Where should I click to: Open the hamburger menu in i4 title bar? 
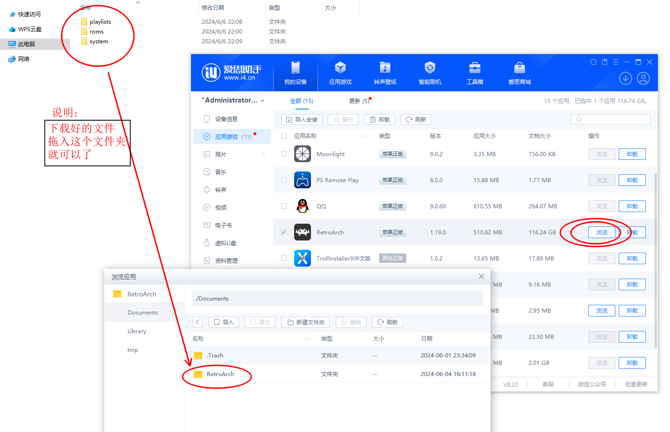(x=616, y=62)
